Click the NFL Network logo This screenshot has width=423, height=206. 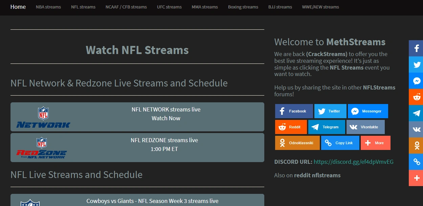pyautogui.click(x=43, y=117)
